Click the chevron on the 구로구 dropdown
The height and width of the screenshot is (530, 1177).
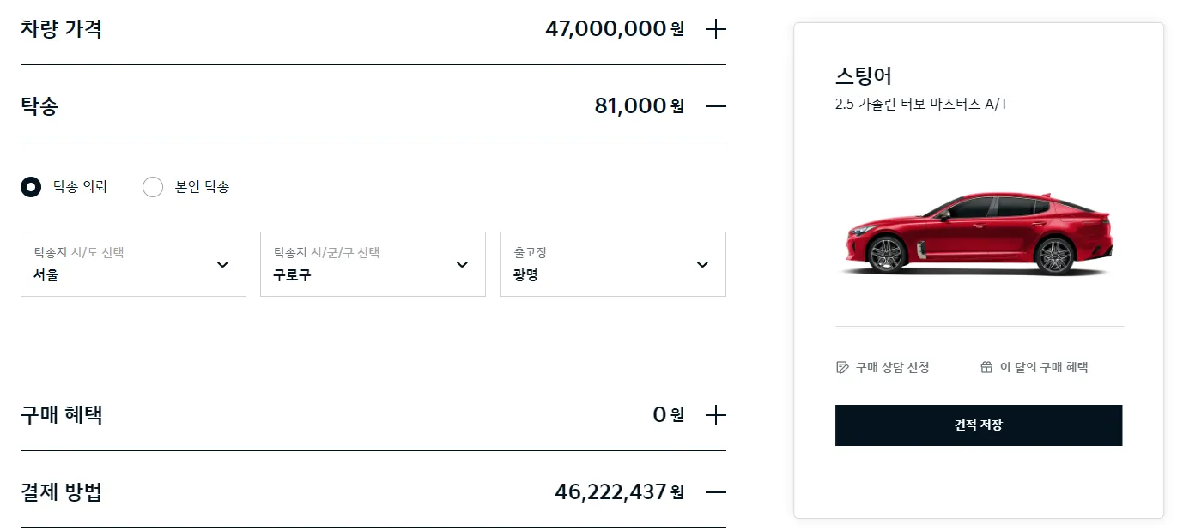(462, 264)
